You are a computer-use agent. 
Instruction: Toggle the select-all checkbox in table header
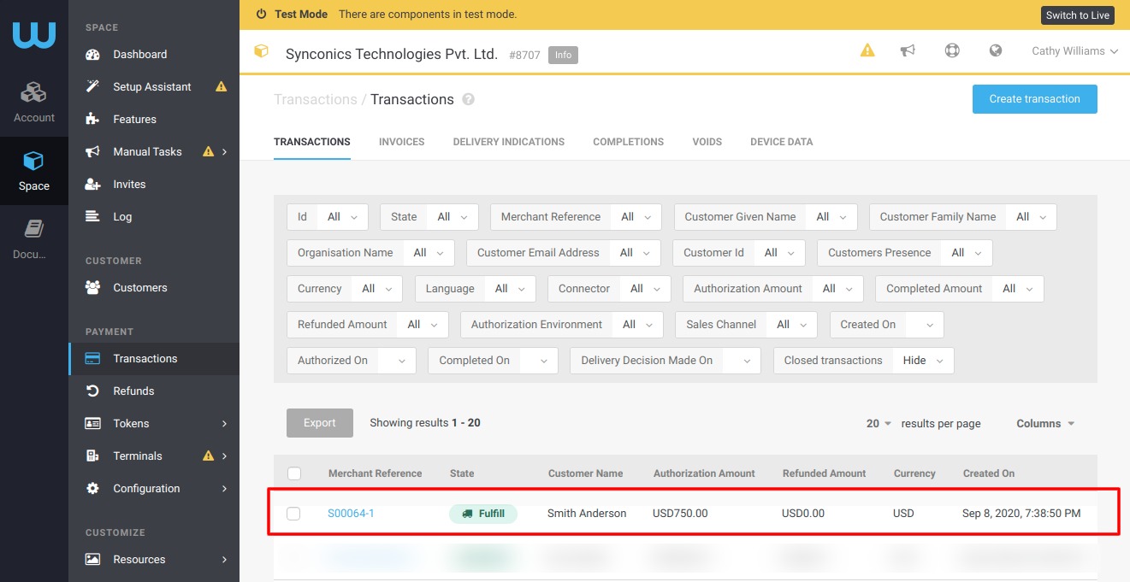coord(294,473)
